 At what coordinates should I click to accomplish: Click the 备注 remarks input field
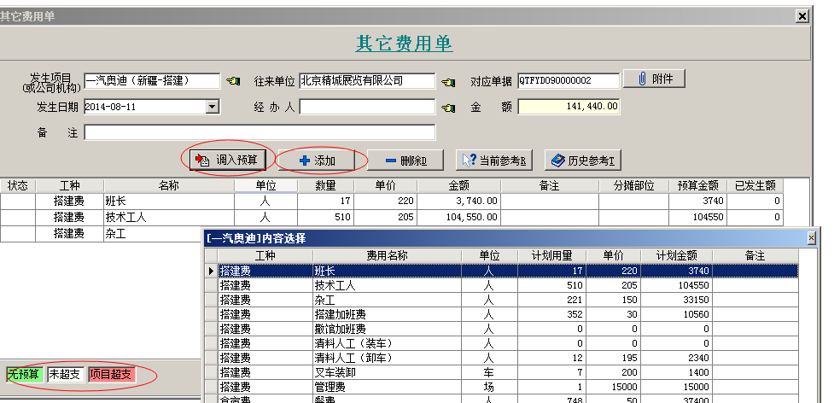[260, 132]
